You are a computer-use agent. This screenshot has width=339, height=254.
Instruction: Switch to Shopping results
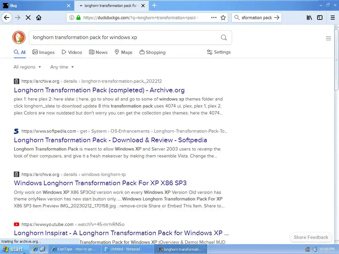(152, 52)
